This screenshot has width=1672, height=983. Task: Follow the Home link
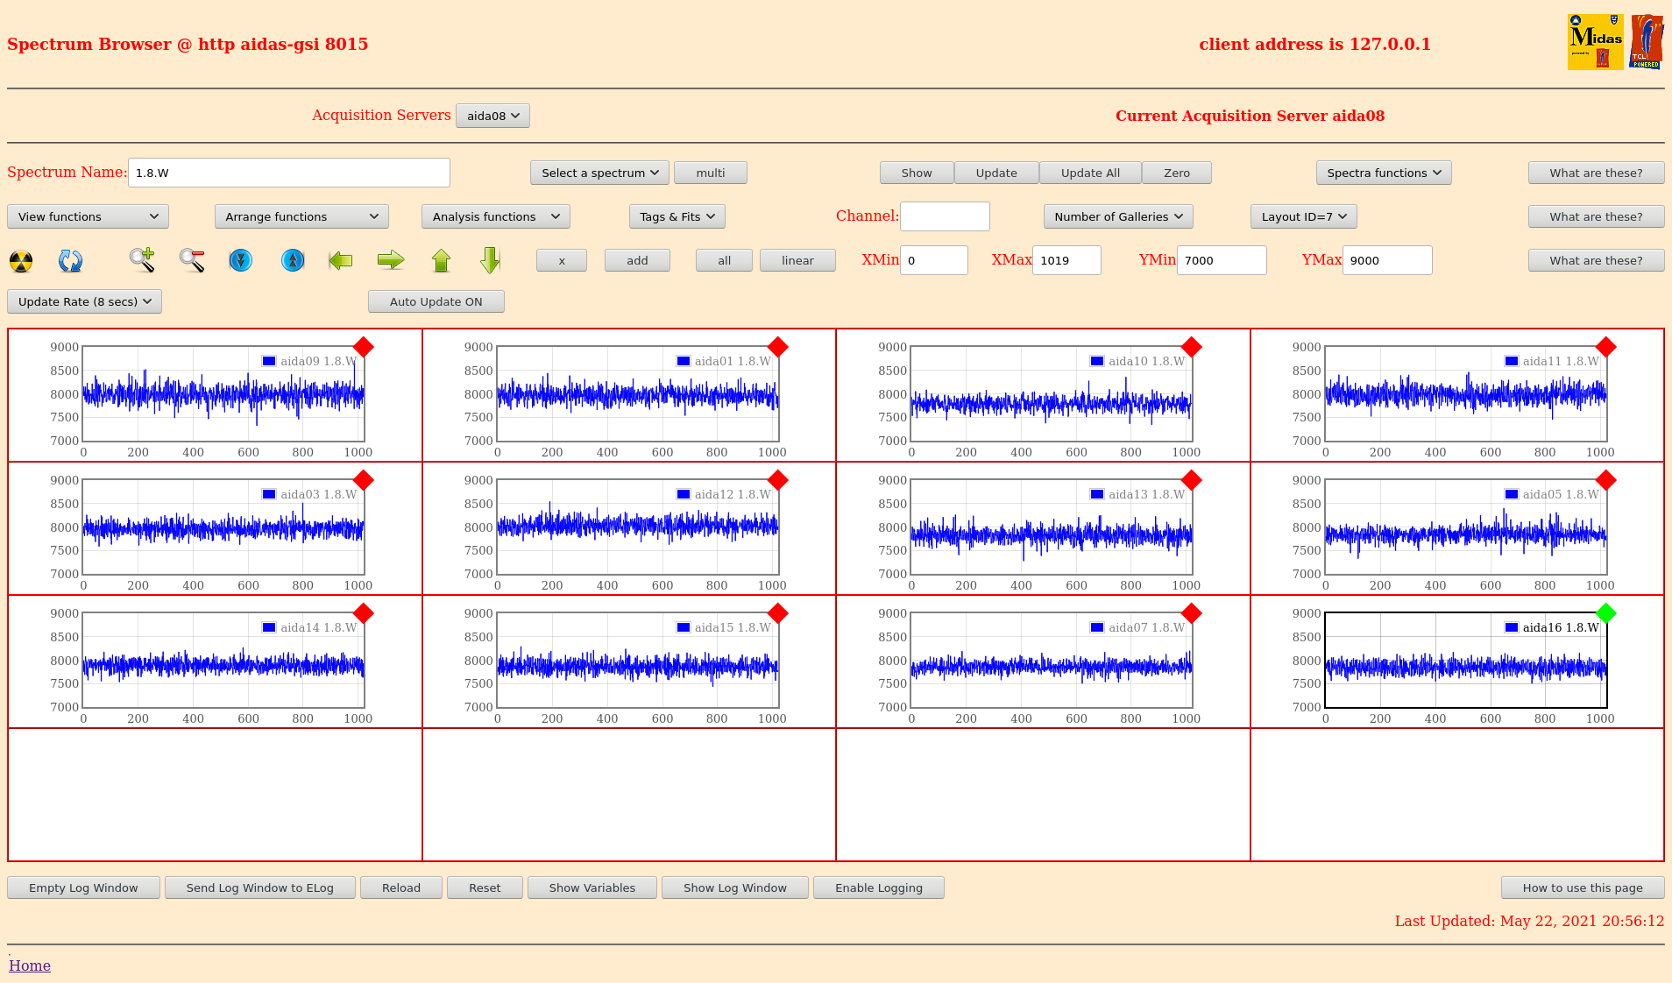click(x=30, y=965)
